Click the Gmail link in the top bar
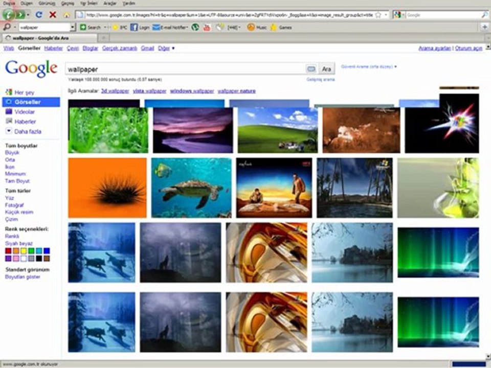This screenshot has width=491, height=368. click(x=147, y=48)
